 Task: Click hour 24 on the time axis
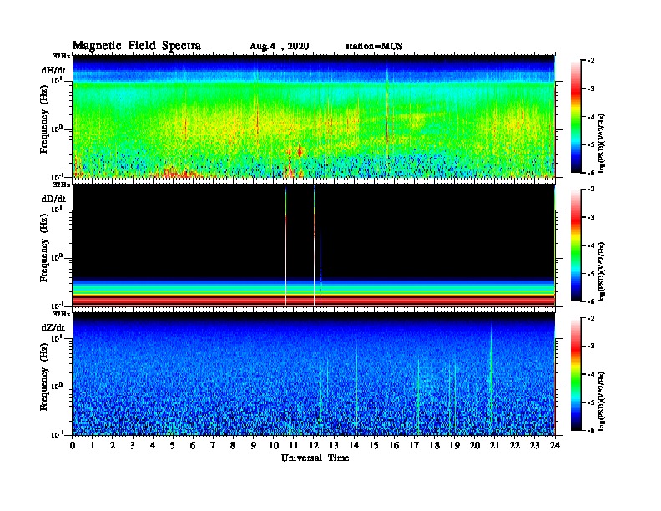point(555,445)
